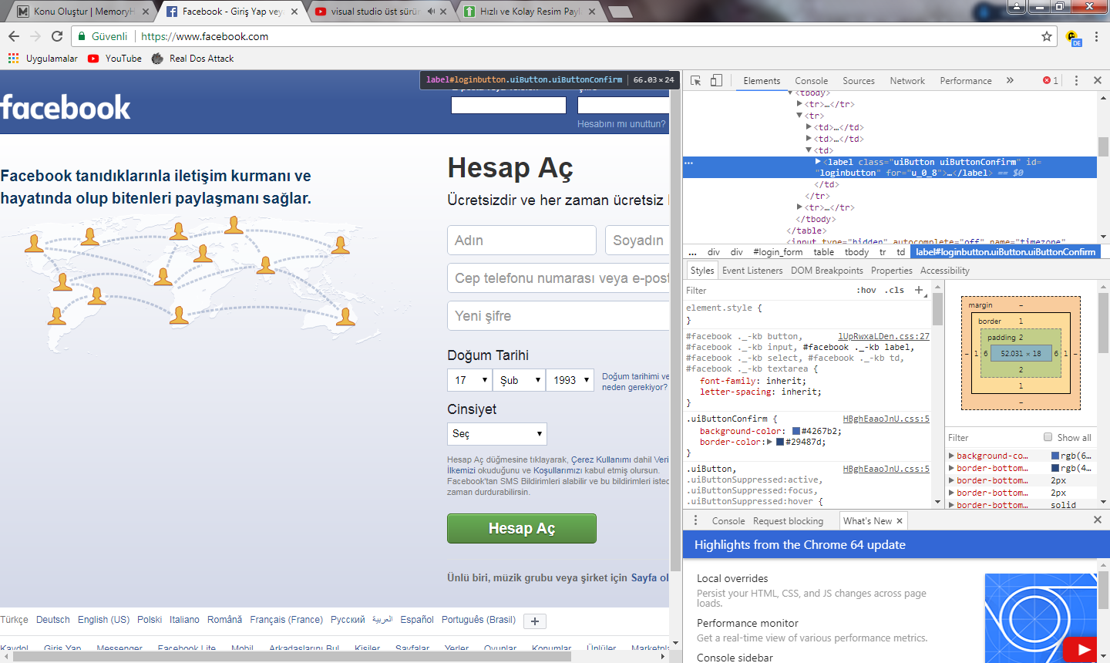Click the breadcrumb overflow ellipsis
1110x663 pixels.
click(692, 252)
